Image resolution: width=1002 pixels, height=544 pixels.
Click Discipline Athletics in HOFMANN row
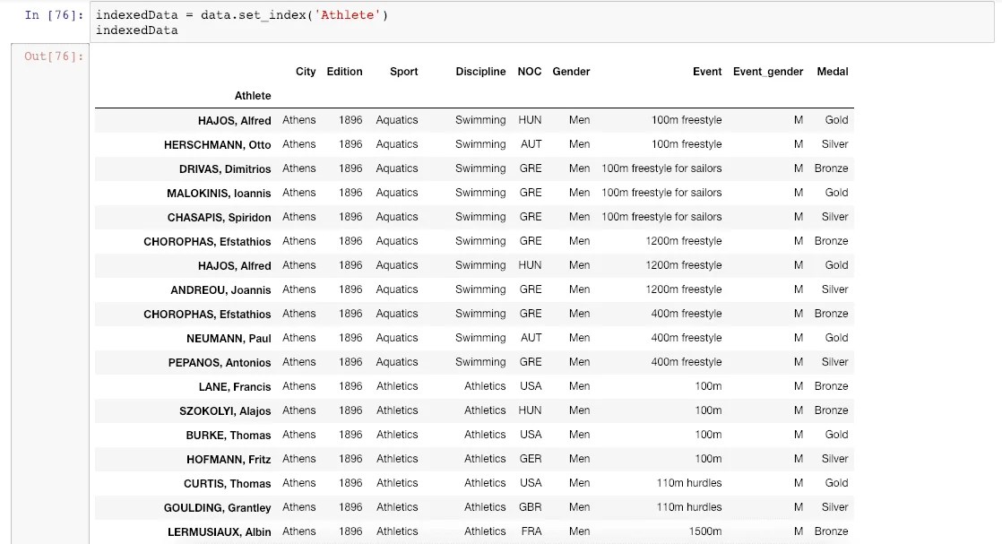point(485,459)
